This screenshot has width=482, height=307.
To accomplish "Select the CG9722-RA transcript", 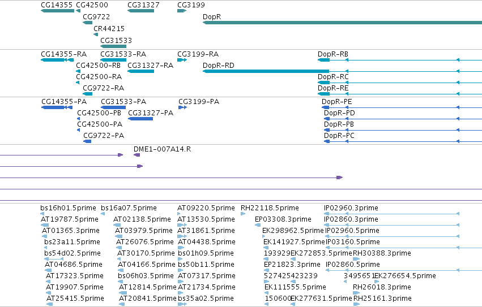I will click(88, 94).
